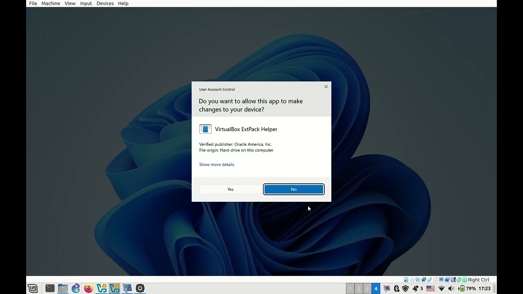Open the Help menu
Viewport: 523px width, 294px height.
tap(123, 3)
